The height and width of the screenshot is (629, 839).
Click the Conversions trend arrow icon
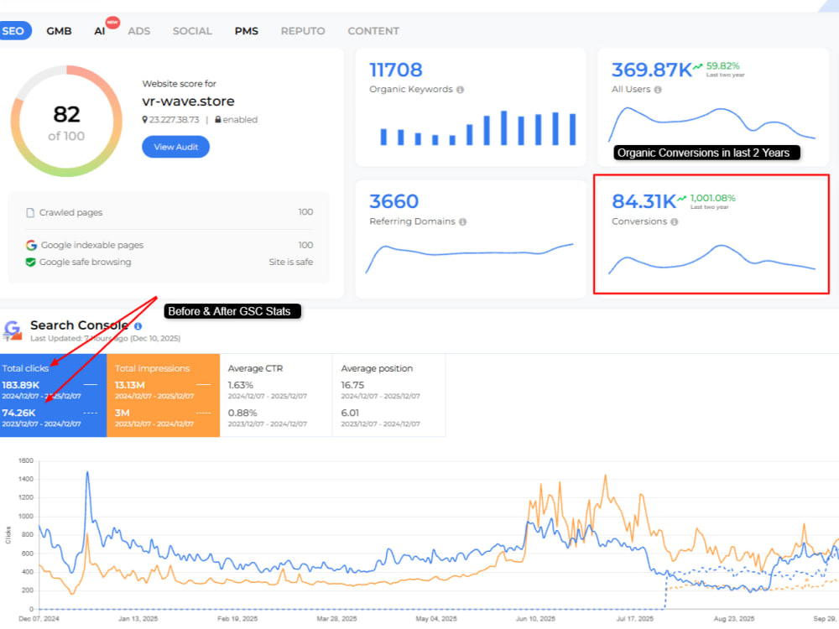click(681, 199)
